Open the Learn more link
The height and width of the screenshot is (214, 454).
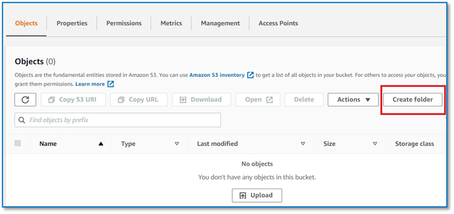(90, 84)
